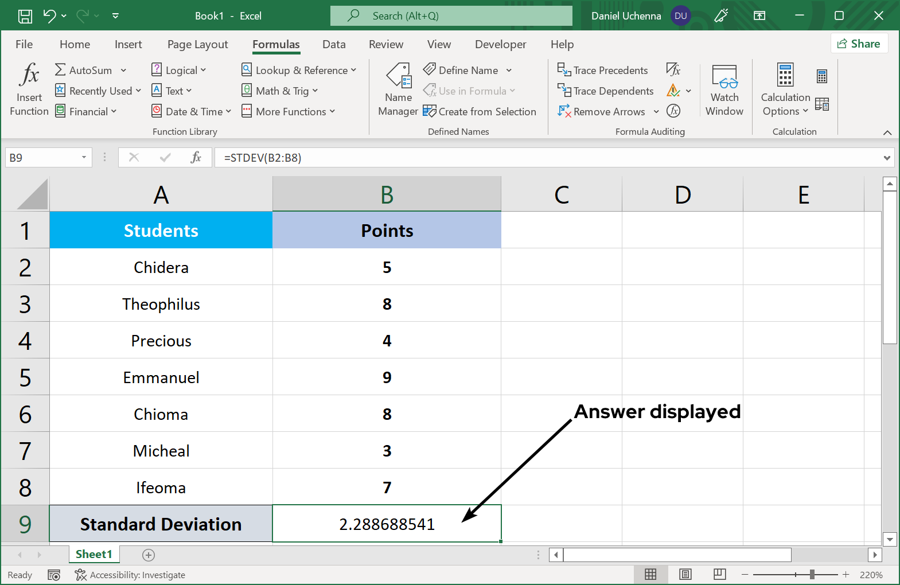Image resolution: width=900 pixels, height=585 pixels.
Task: Select the Sheet1 tab
Action: 94,554
